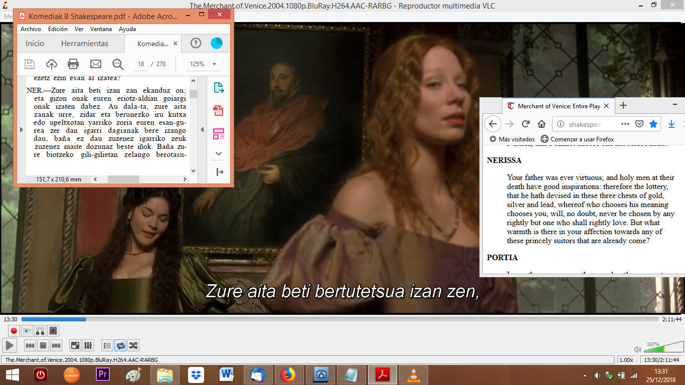Close the Komedia... document tab
This screenshot has height=385, width=685.
click(x=175, y=44)
